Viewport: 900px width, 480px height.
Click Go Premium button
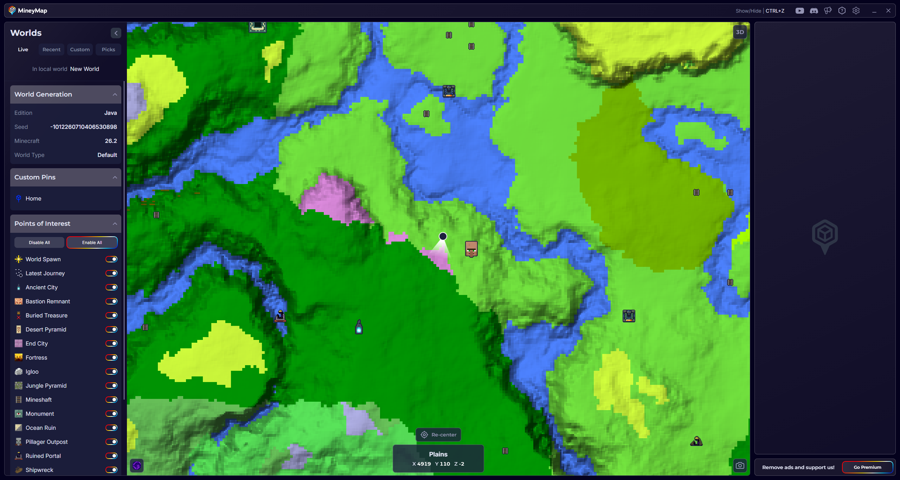coord(867,467)
